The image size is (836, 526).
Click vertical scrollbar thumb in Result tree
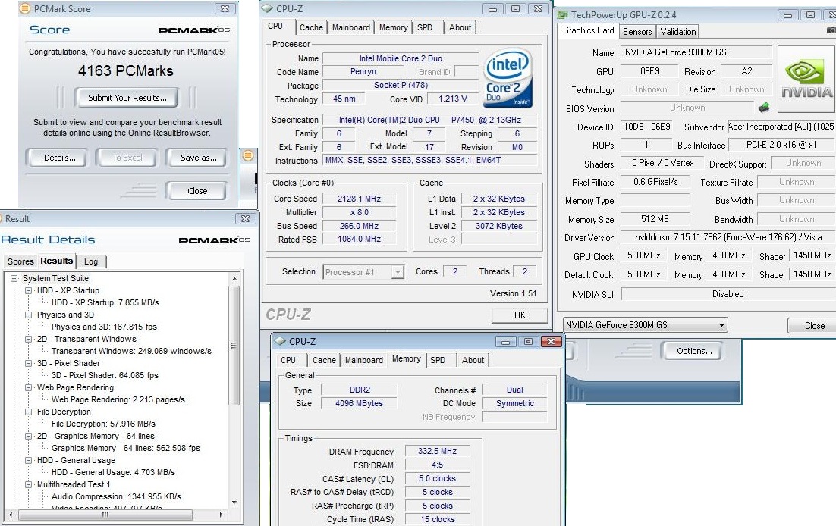tap(234, 345)
